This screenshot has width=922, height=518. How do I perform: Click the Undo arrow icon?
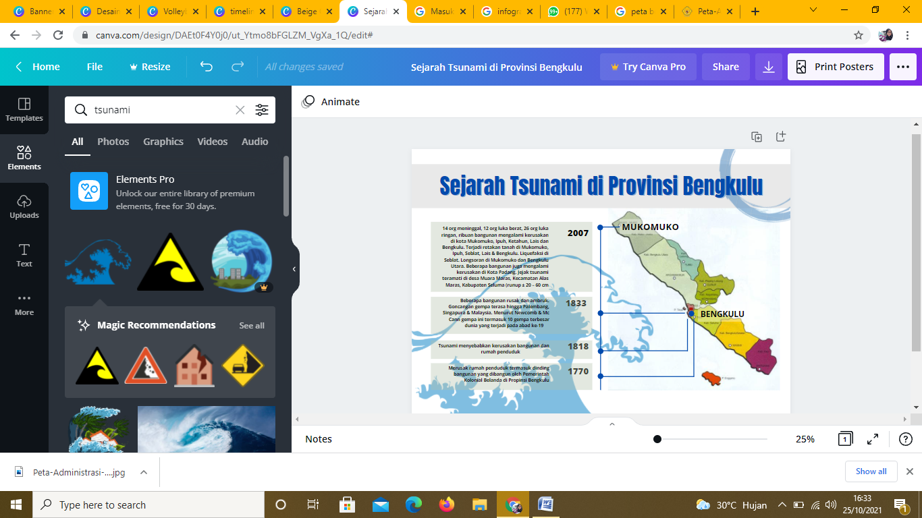[207, 67]
